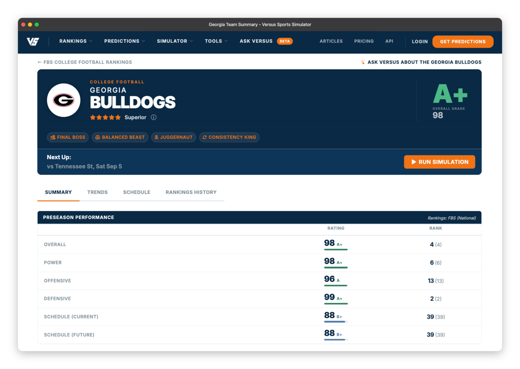Viewport: 520px width, 369px height.
Task: Open the info icon beside Superior
Action: coord(154,117)
